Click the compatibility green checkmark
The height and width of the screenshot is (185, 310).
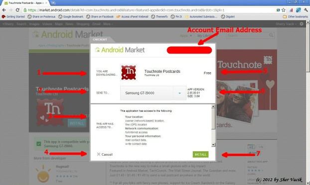(39, 144)
